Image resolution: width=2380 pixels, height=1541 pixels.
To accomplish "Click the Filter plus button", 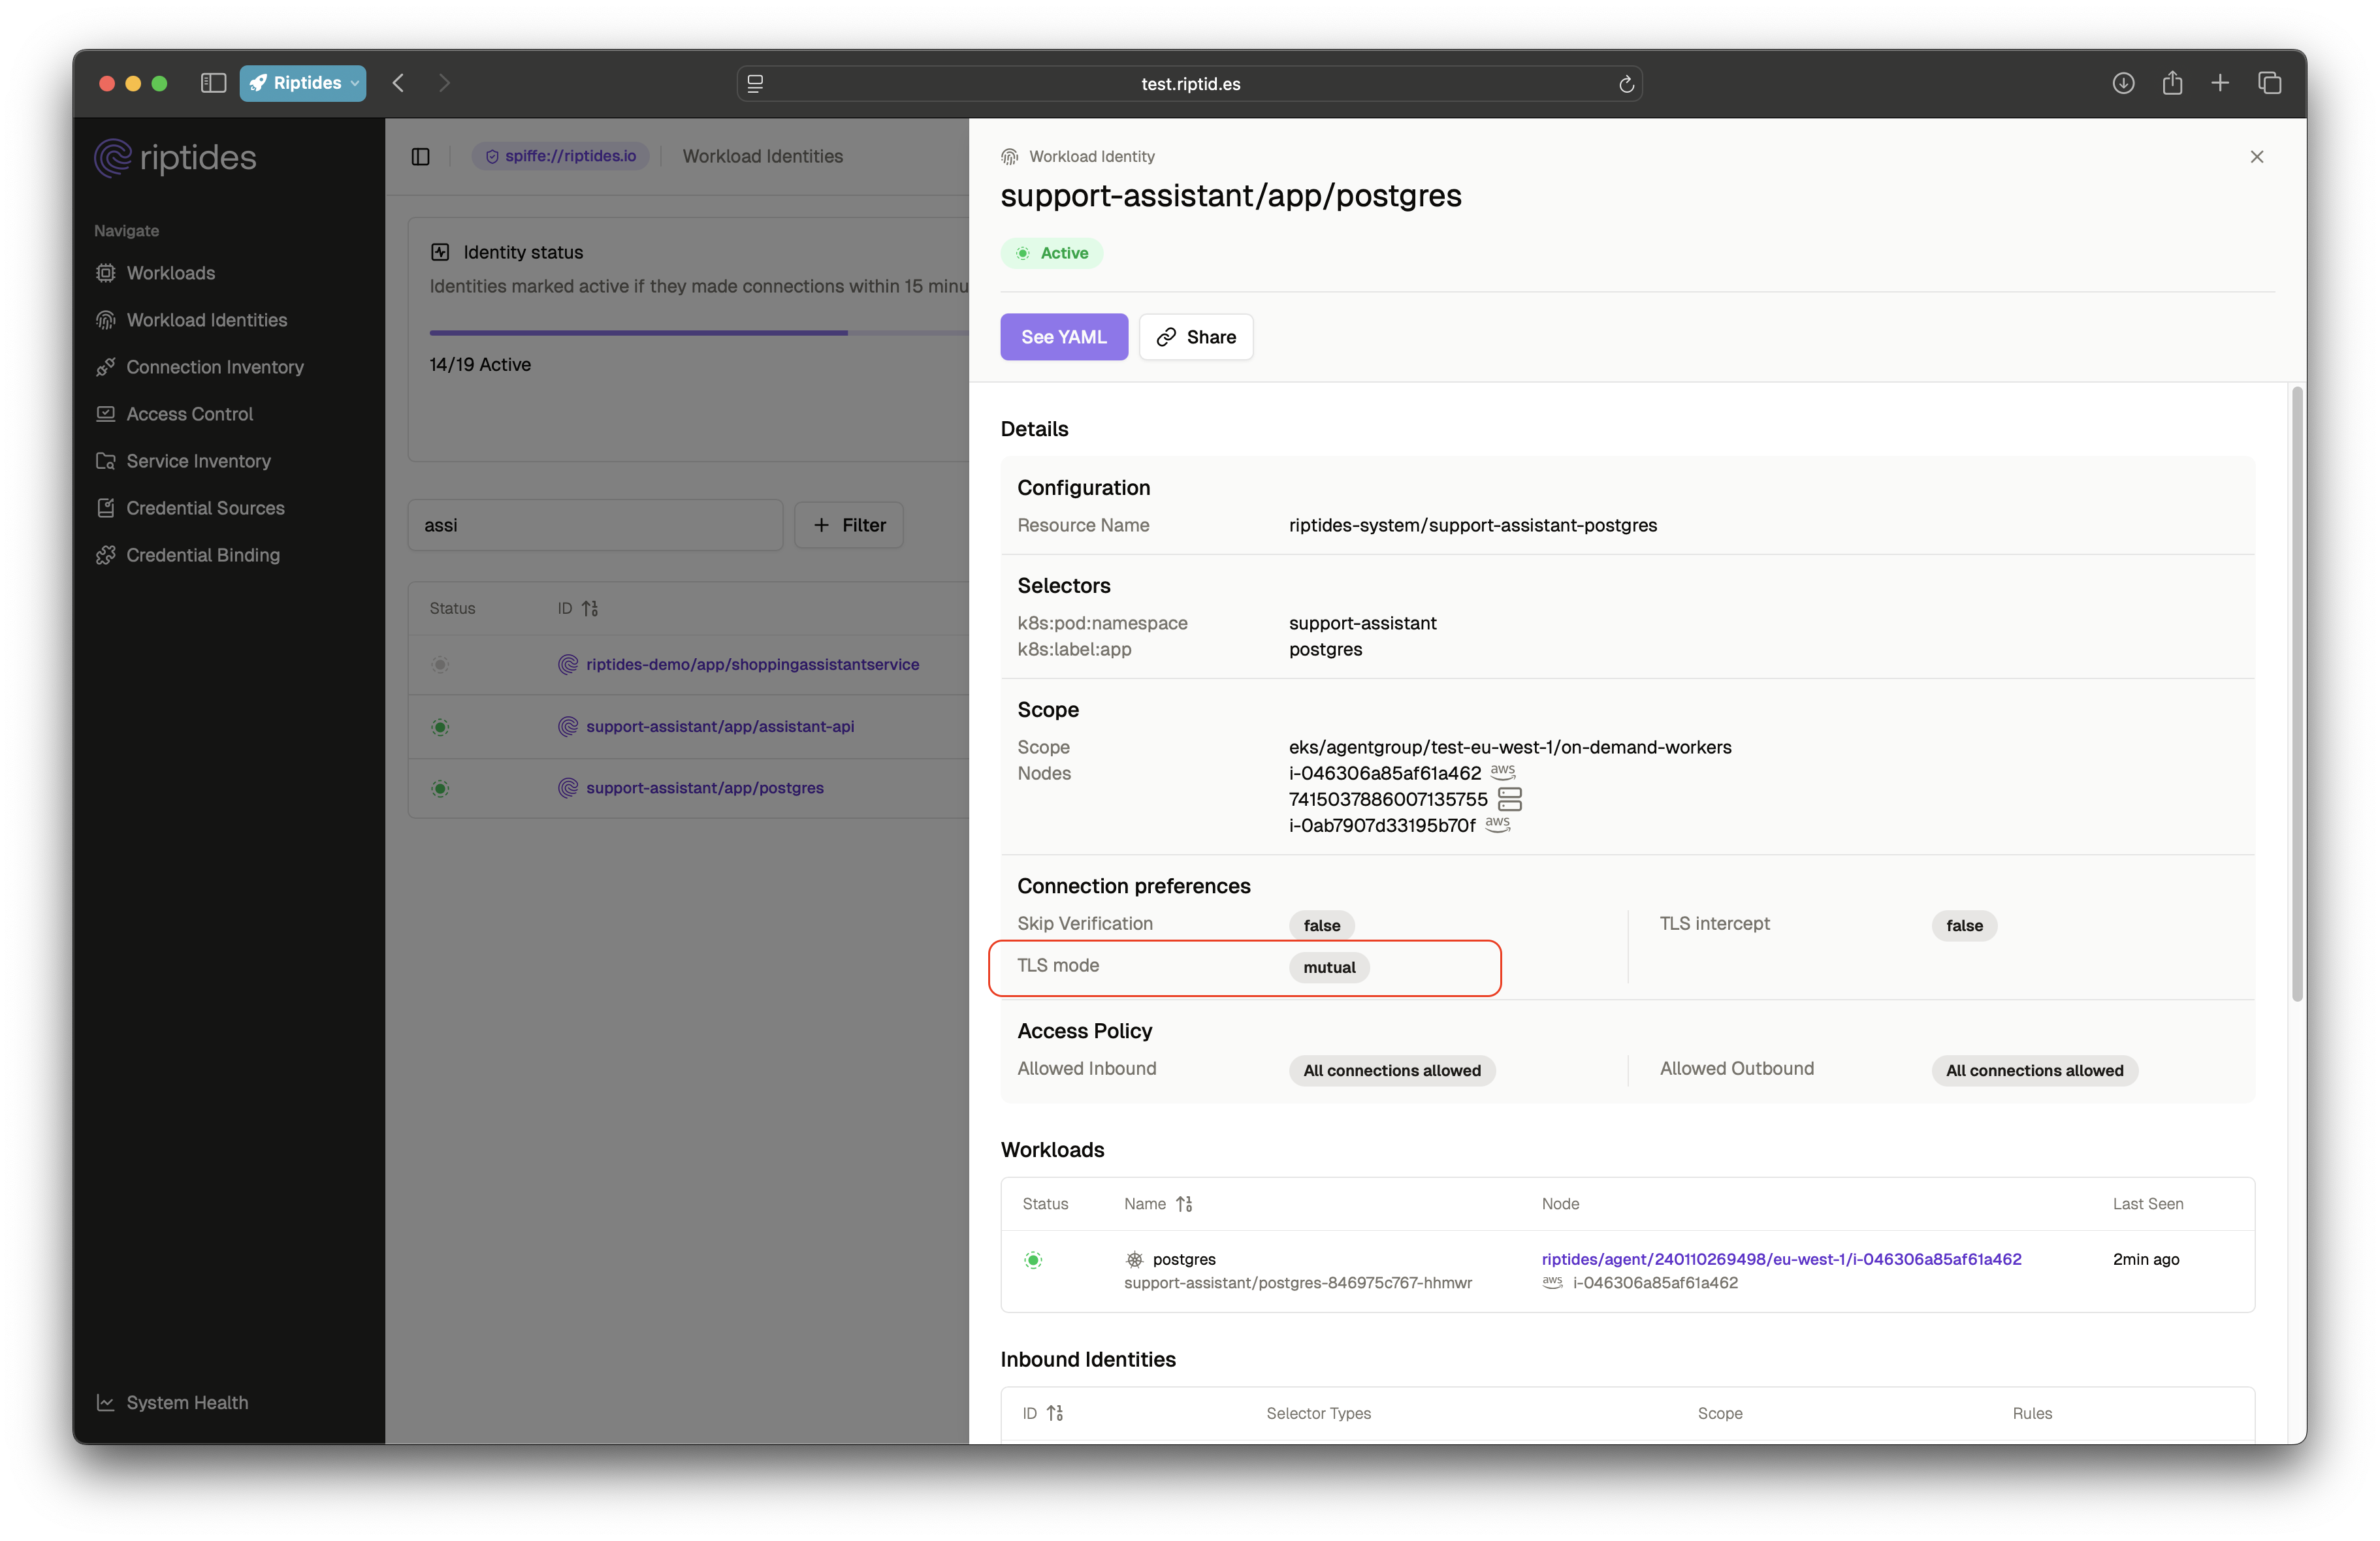I will 848,525.
